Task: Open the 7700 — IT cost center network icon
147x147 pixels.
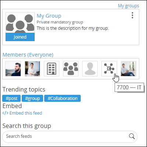Action: click(x=109, y=69)
